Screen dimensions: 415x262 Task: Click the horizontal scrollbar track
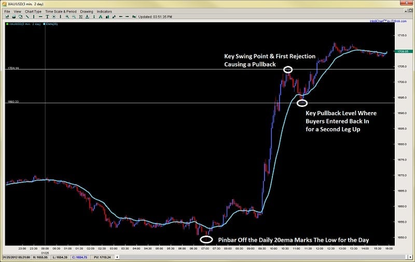[x=264, y=257]
